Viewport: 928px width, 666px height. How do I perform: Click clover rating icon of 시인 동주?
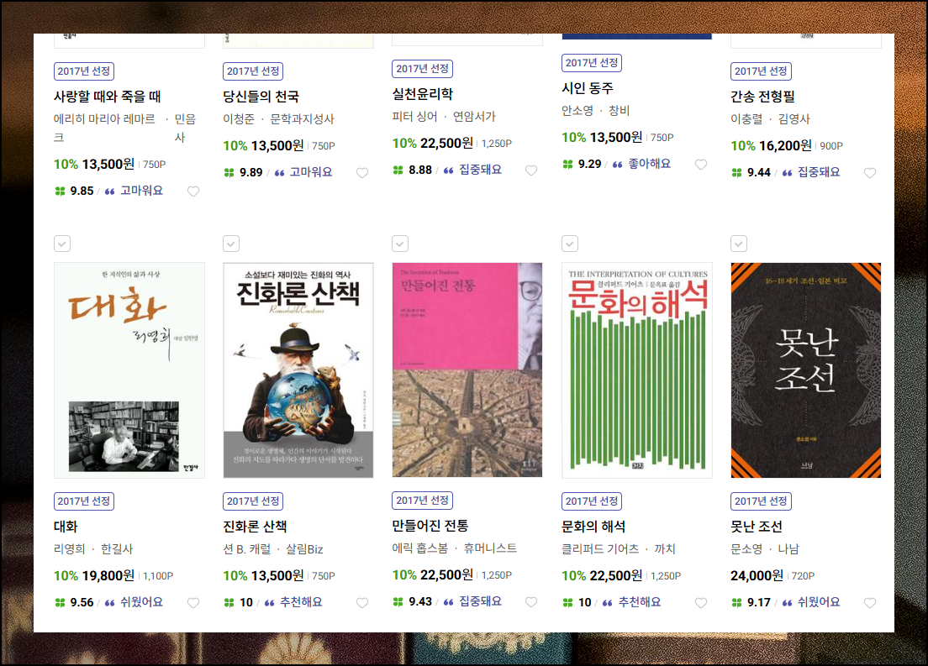pos(567,165)
